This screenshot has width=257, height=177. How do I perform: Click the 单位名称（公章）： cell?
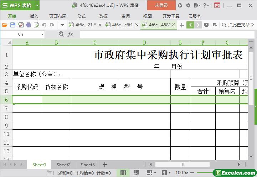pyautogui.click(x=66, y=74)
